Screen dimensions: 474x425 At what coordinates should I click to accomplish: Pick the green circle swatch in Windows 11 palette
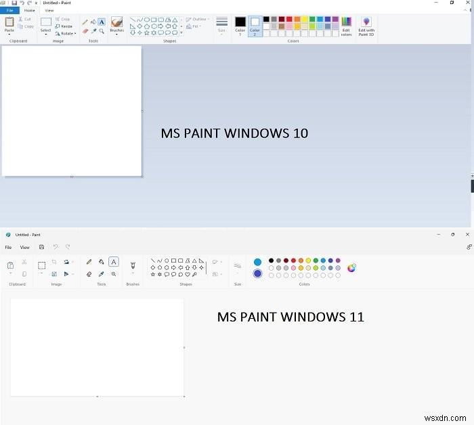(x=316, y=261)
